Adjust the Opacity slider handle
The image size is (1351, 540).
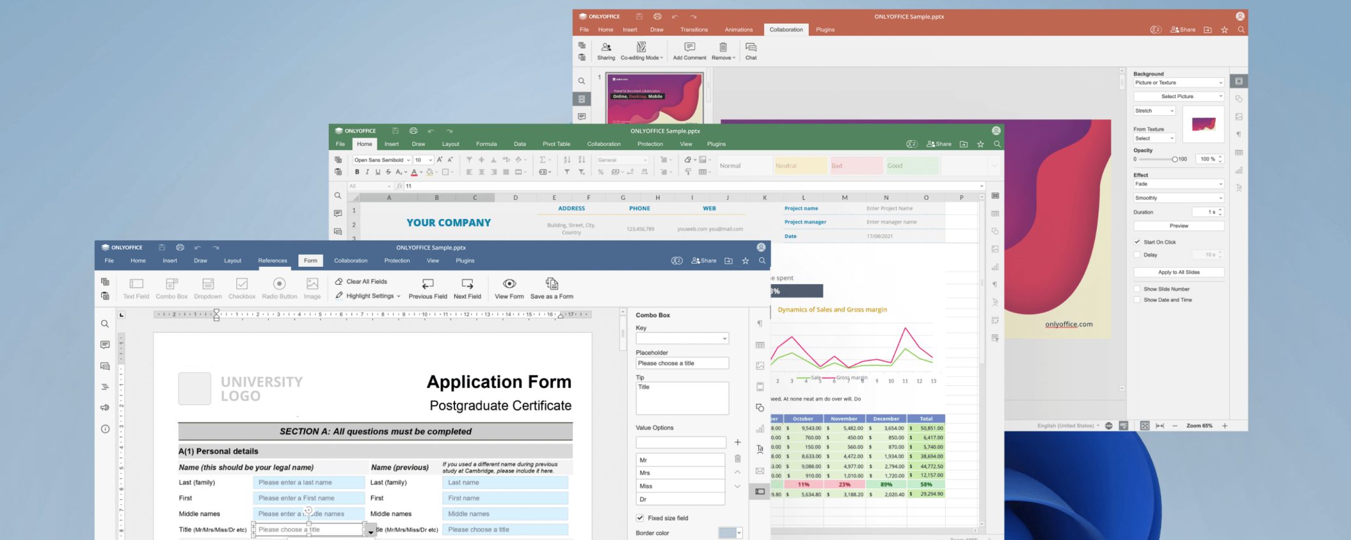[1174, 159]
